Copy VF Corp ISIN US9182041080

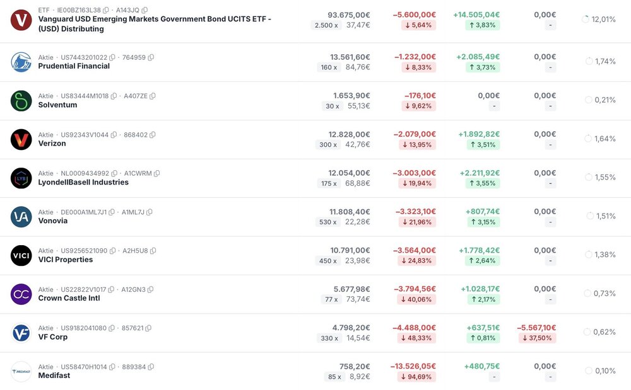tap(112, 328)
